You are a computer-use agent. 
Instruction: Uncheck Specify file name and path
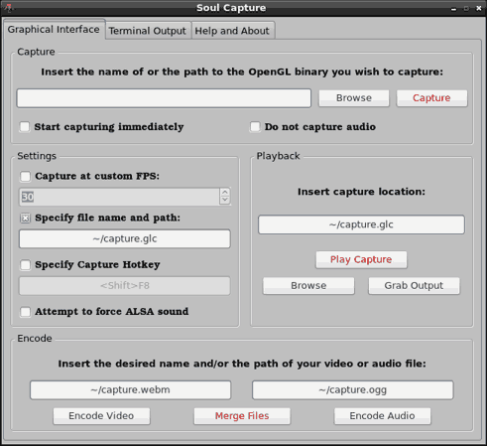tap(26, 218)
